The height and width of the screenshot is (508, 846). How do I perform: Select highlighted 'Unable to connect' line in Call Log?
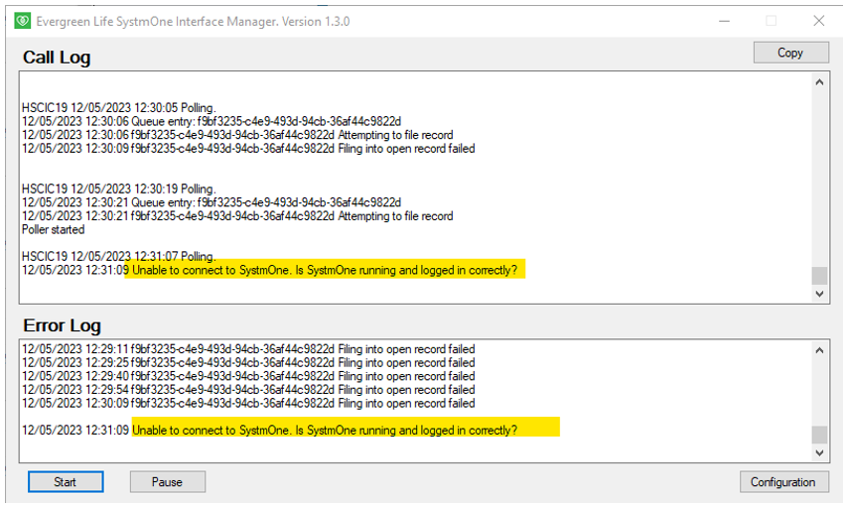pos(270,270)
